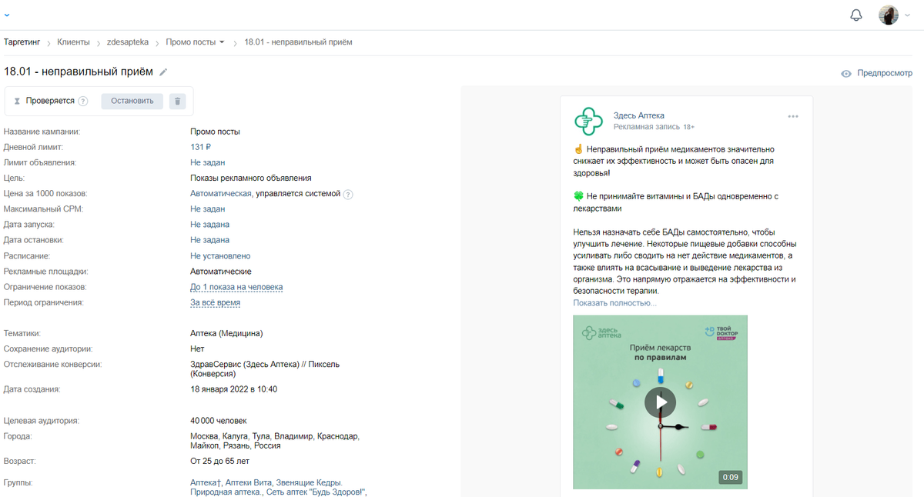Image resolution: width=924 pixels, height=497 pixels.
Task: Select the Аптека (Медицина) topic value
Action: click(x=226, y=333)
